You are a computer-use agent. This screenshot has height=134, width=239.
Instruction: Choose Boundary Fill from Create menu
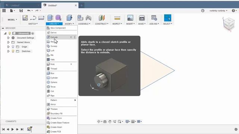point(62,114)
